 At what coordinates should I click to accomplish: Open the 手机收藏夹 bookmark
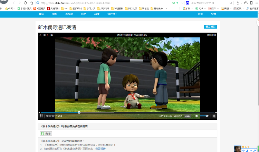tap(25, 9)
